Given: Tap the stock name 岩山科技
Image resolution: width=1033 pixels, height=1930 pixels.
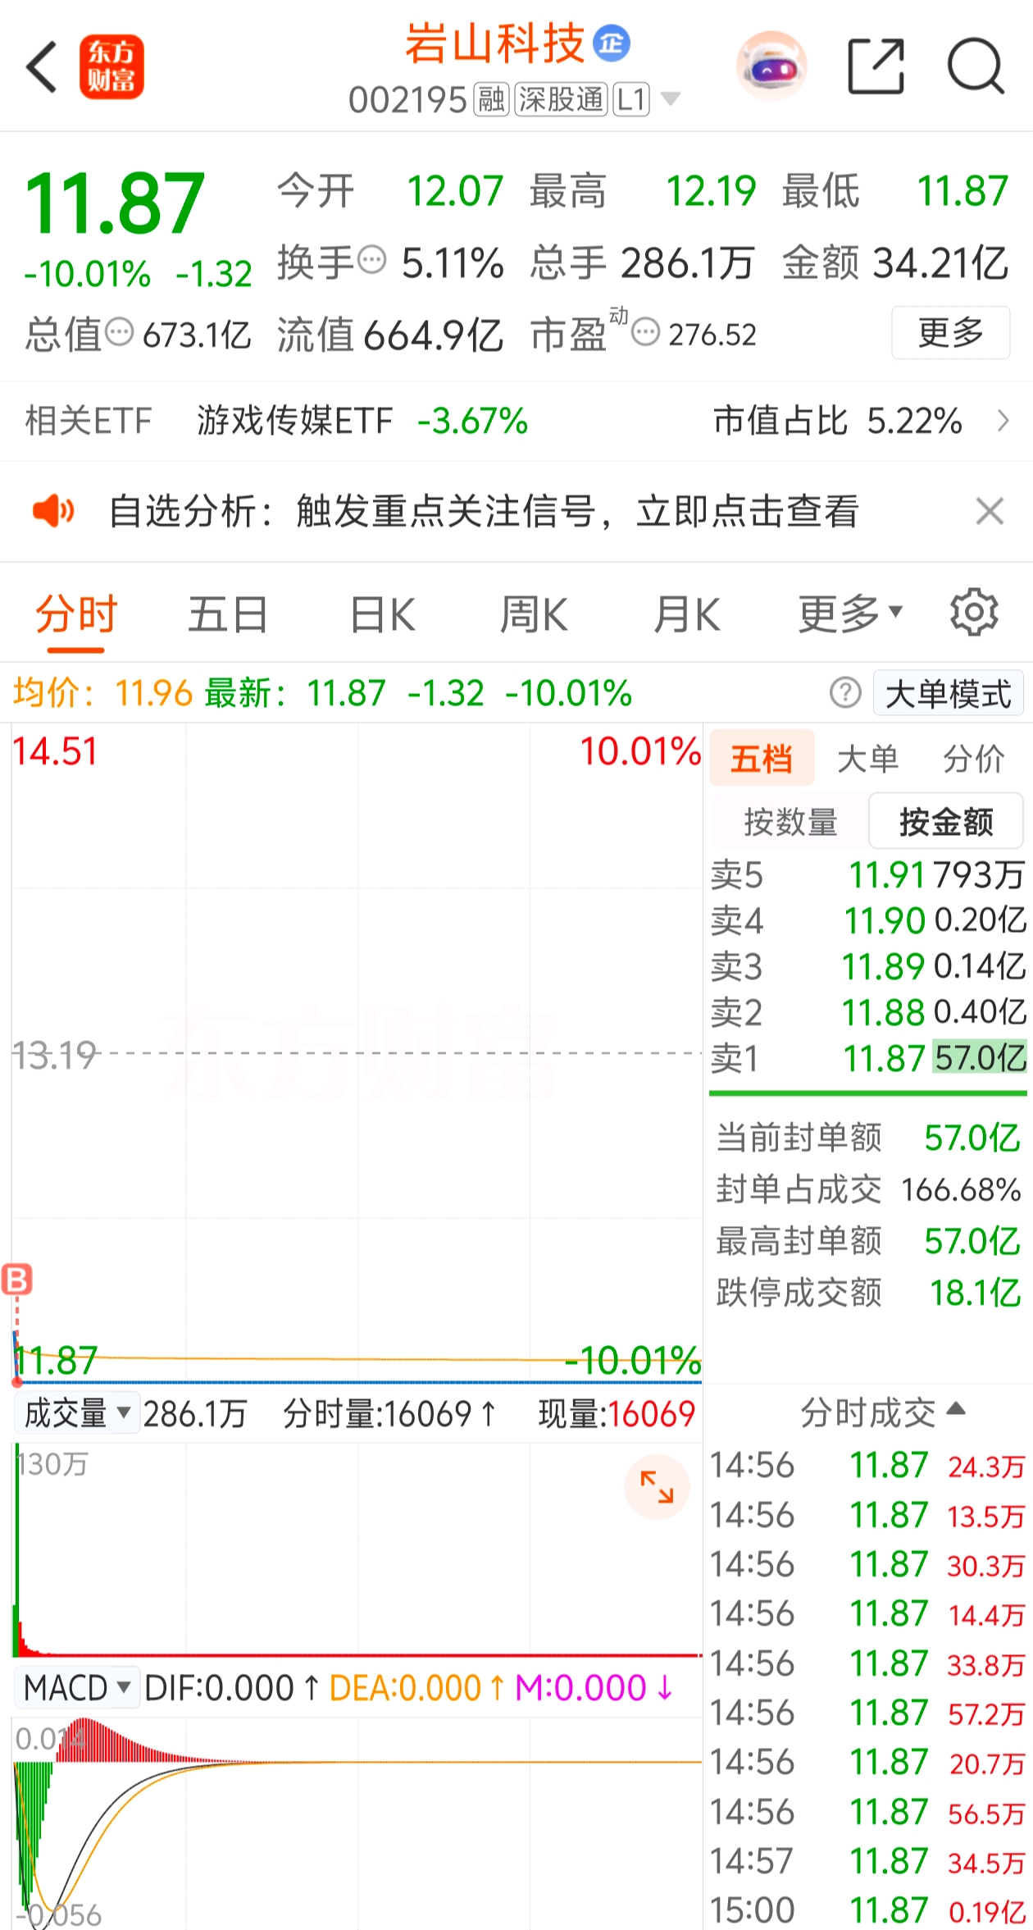Looking at the screenshot, I should 495,43.
